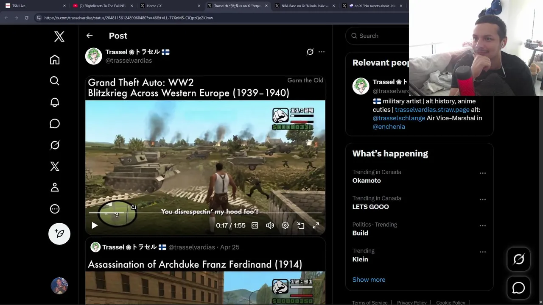Image resolution: width=543 pixels, height=305 pixels.
Task: Switch to 'No tweets about Jokic' tab
Action: [x=372, y=6]
